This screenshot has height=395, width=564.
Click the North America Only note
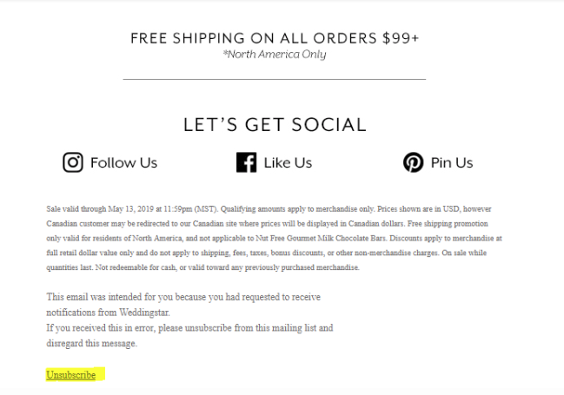tap(275, 55)
